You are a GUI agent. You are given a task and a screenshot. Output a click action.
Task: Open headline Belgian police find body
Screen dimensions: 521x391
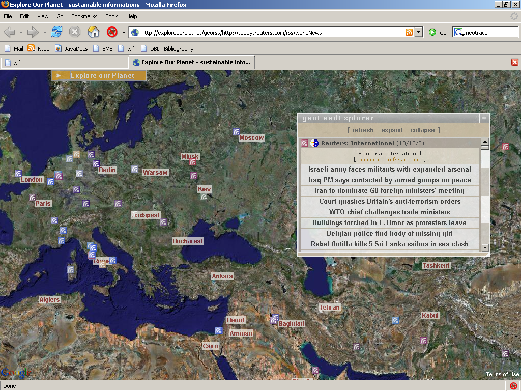389,233
